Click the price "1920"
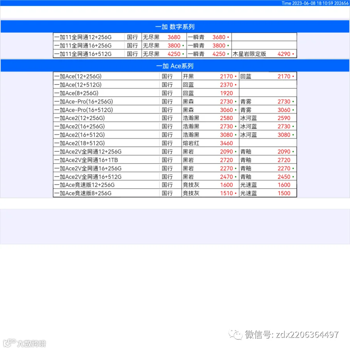350x350 pixels. (226, 93)
